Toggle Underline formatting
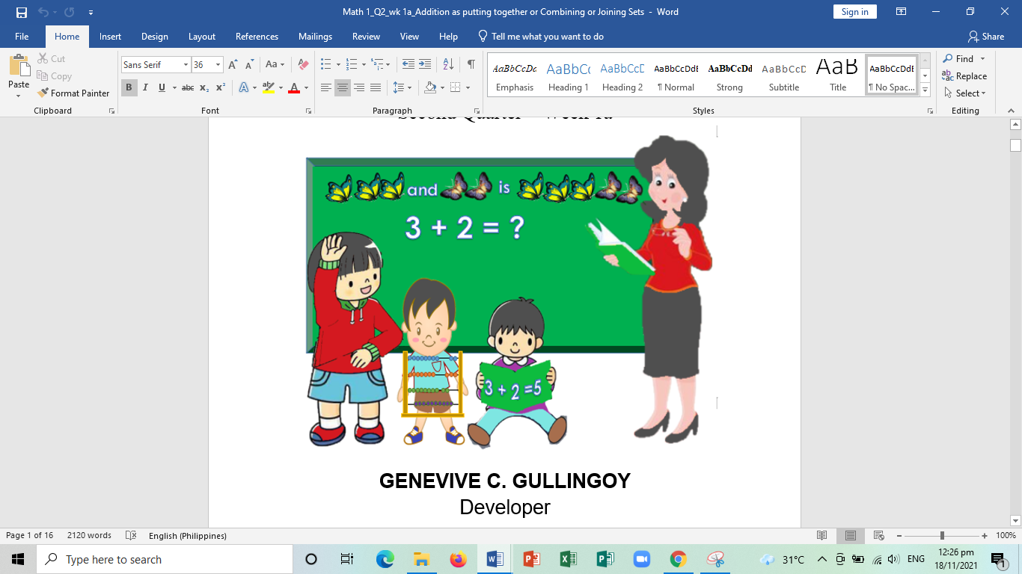The width and height of the screenshot is (1022, 574). [x=162, y=87]
